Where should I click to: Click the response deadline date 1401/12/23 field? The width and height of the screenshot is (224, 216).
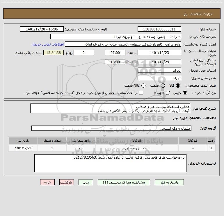pos(159,52)
